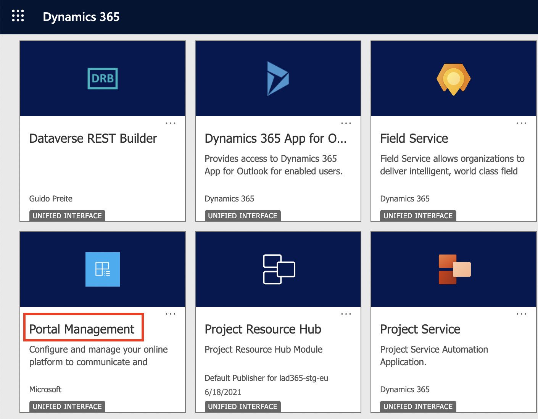538x419 pixels.
Task: Click Unified Interface badge on the Outlook app card
Action: click(x=243, y=216)
